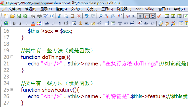Apply Underline tag with U icon
Screen dimensions: 188x107
(27, 23)
